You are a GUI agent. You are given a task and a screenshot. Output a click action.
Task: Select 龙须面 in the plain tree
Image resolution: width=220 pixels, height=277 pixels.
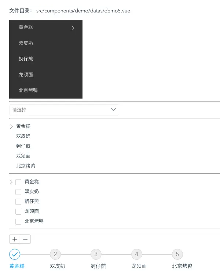(23, 156)
